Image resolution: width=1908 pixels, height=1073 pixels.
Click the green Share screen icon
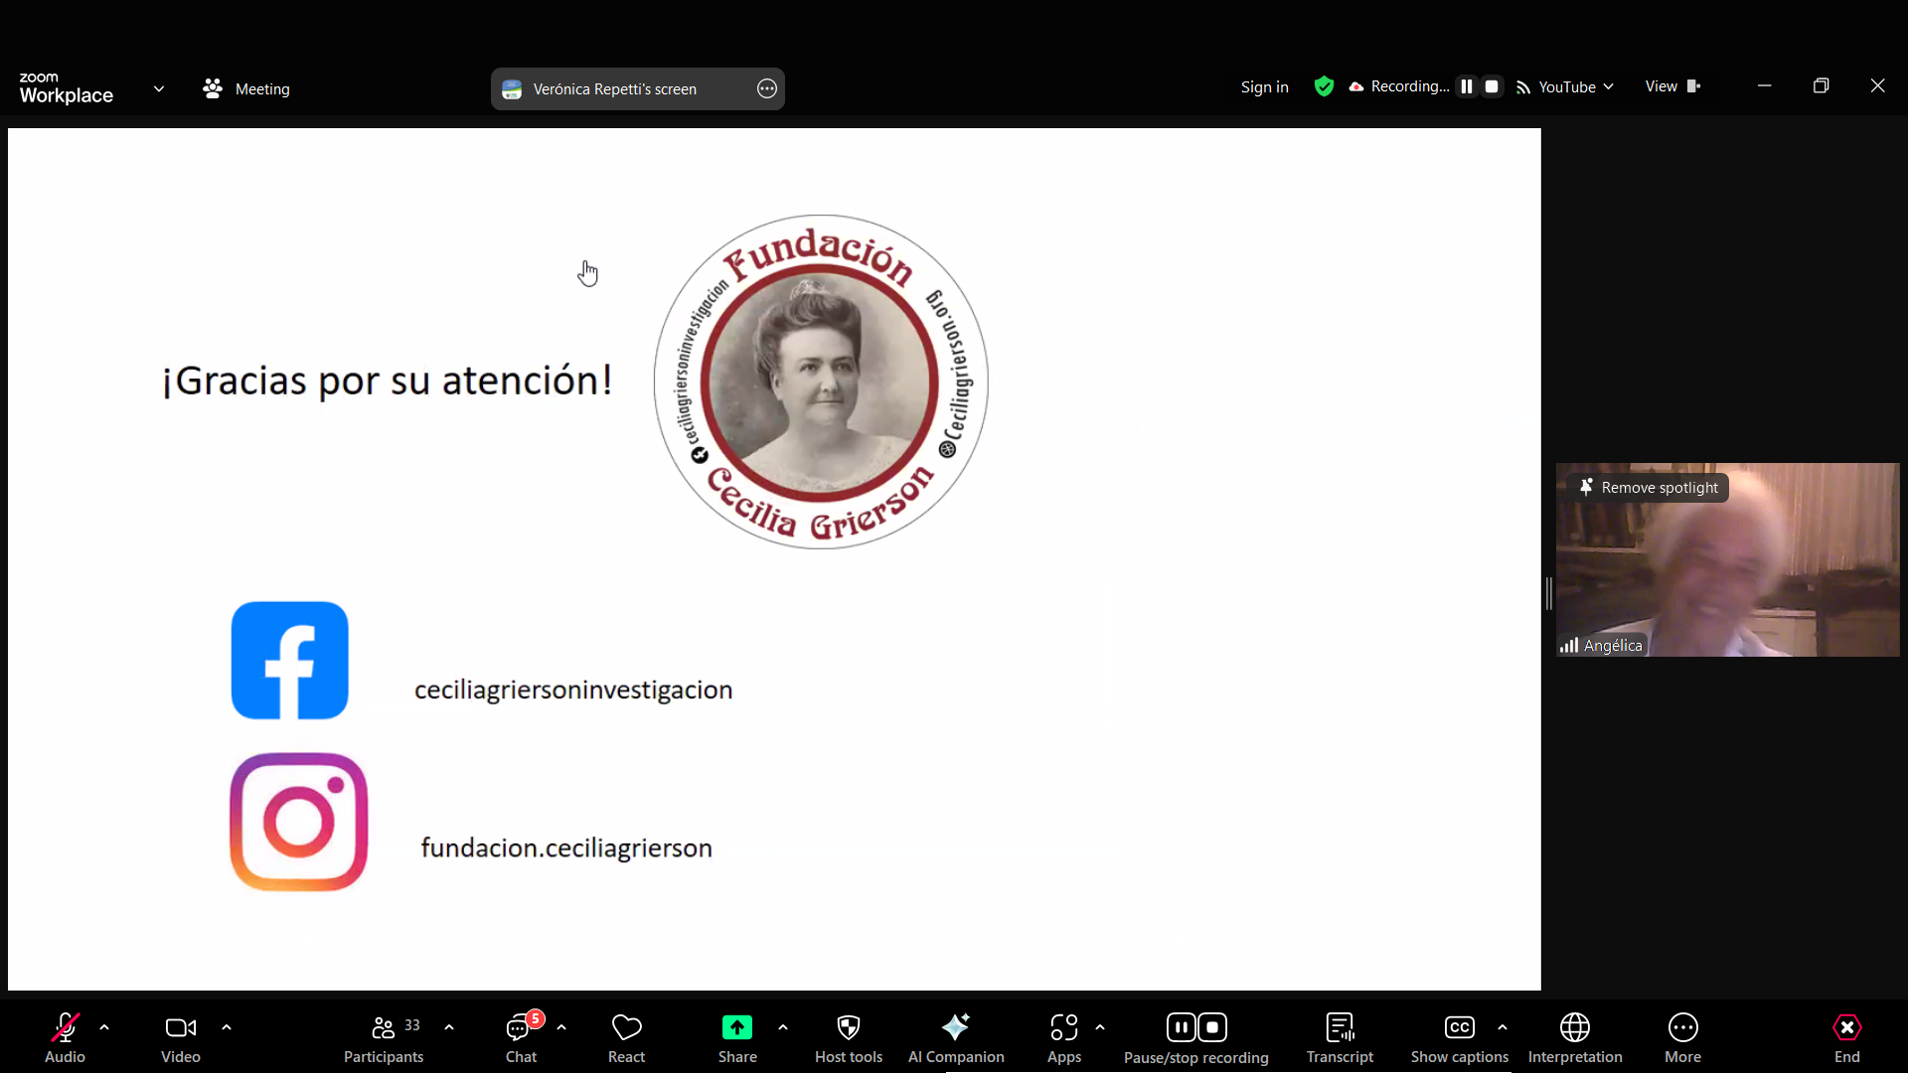tap(736, 1027)
